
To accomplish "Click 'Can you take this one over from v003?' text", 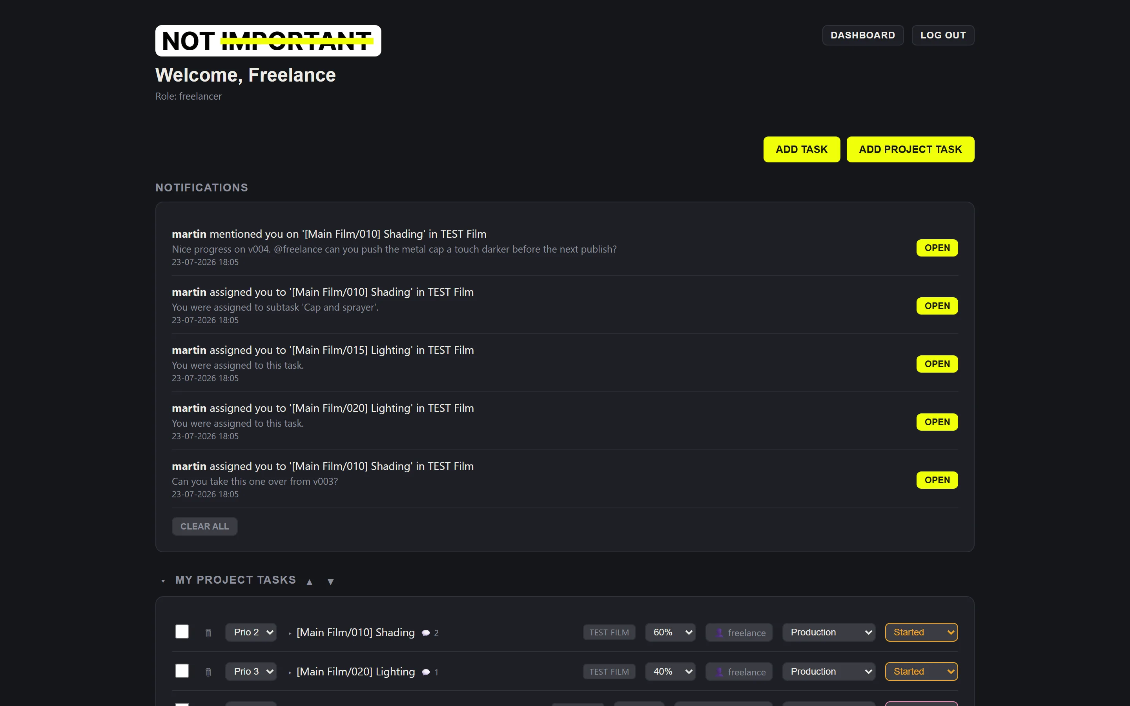I will 255,481.
